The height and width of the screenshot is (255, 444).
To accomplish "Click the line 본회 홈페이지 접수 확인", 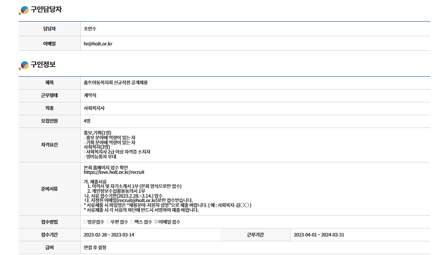I will coord(105,168).
